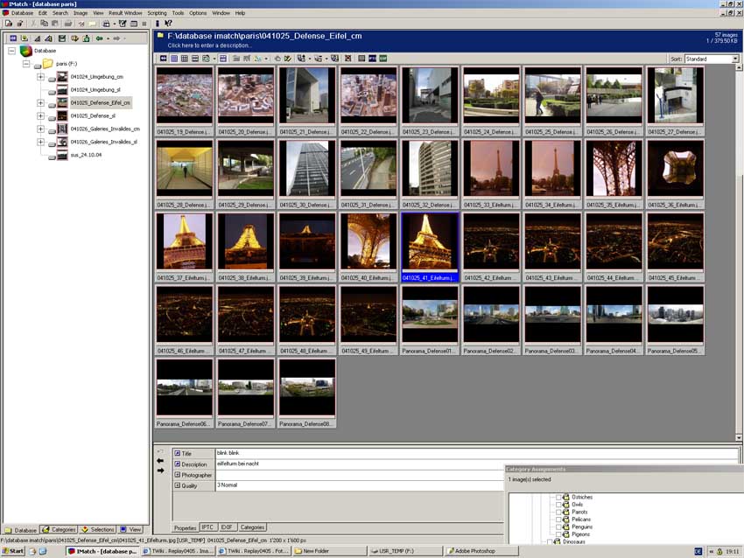Toggle the box next to Quality property
Image resolution: width=744 pixels, height=558 pixels.
[x=178, y=485]
